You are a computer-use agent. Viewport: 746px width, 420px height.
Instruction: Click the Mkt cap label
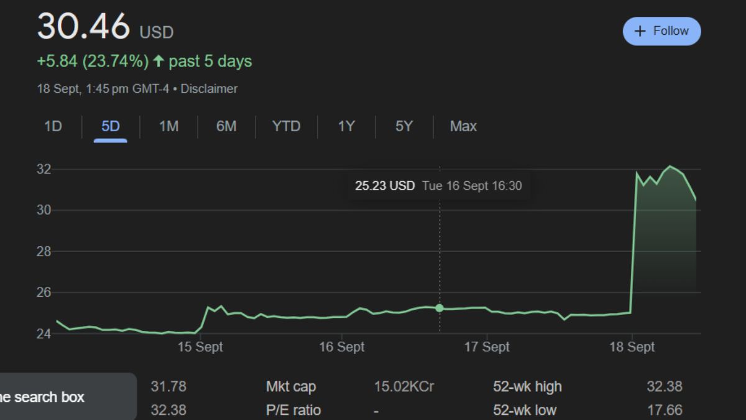(x=291, y=386)
